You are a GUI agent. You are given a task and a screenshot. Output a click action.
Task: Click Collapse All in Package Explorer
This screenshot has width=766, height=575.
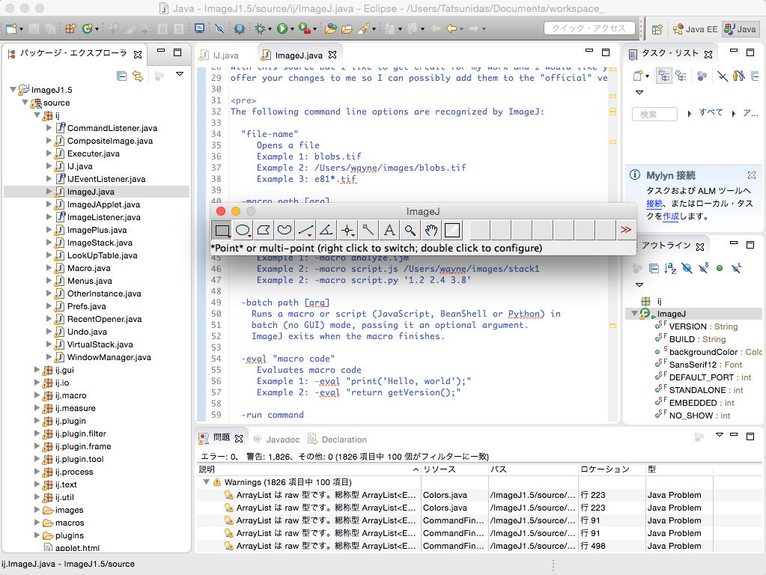point(121,76)
